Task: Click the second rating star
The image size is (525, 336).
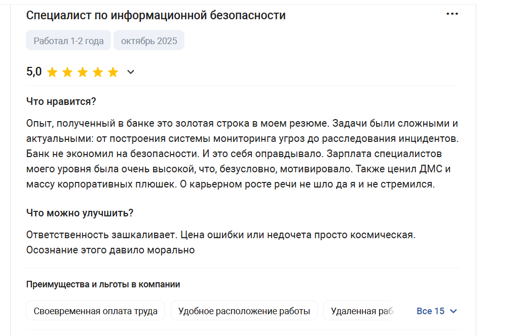Action: 67,72
